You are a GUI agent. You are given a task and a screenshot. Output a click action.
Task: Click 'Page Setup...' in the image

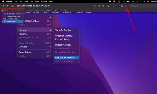pyautogui.click(x=26, y=52)
